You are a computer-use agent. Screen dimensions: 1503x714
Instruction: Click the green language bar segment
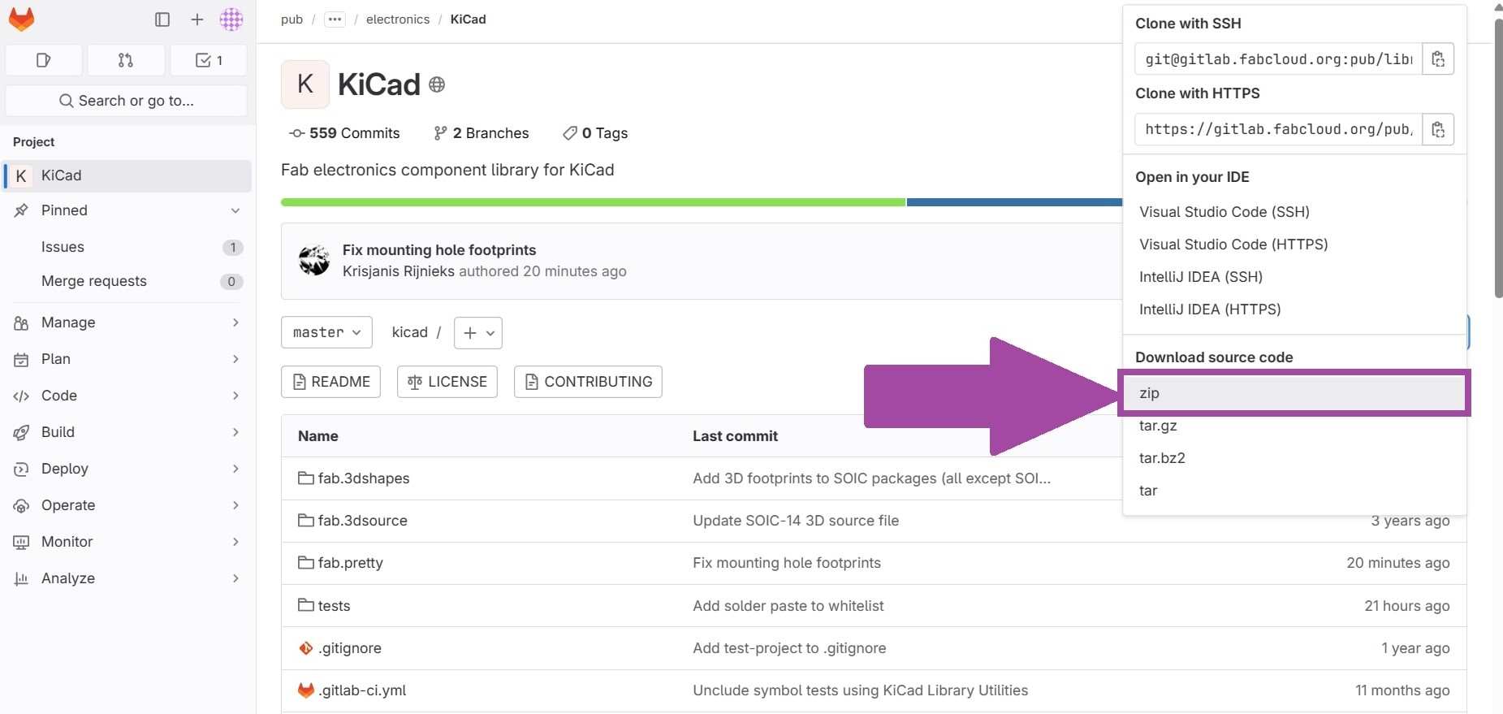tap(593, 202)
